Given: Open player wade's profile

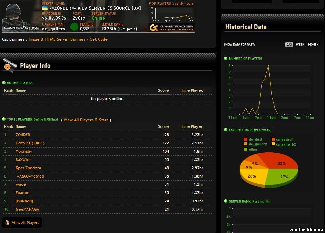Looking at the screenshot, I should click(x=21, y=184).
